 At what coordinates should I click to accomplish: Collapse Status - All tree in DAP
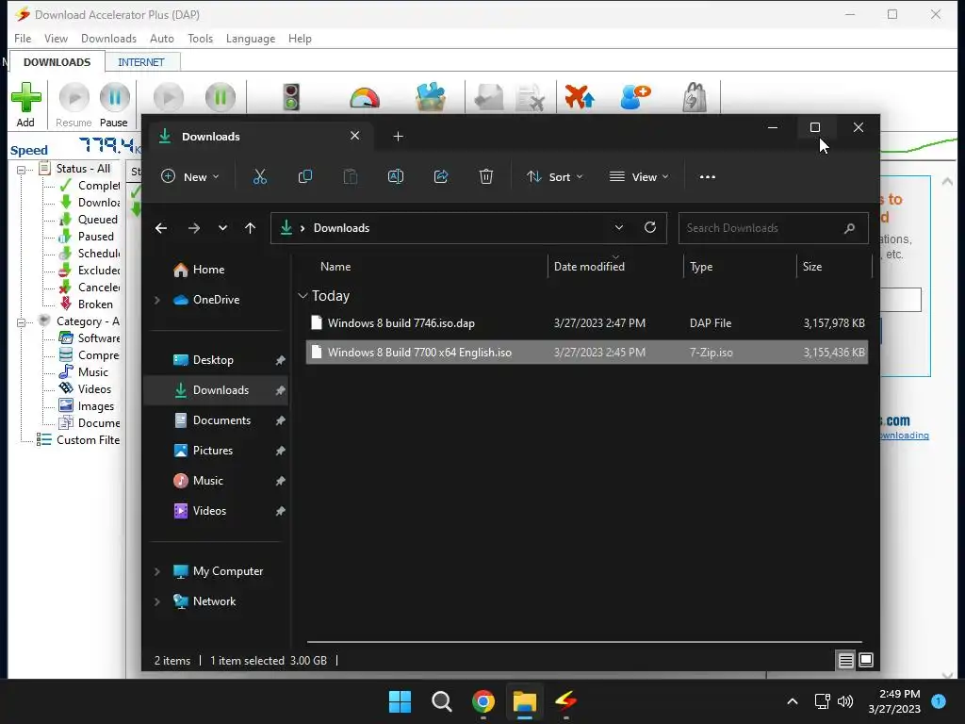point(21,170)
